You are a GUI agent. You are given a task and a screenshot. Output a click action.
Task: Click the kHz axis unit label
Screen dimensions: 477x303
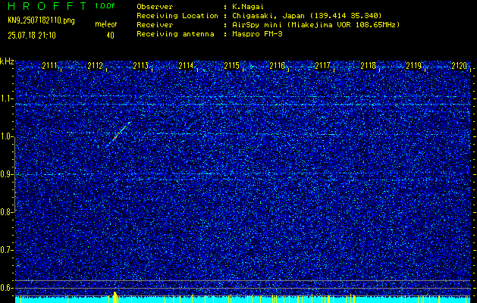(x=7, y=61)
